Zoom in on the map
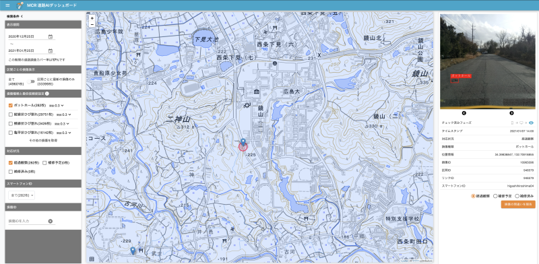 point(92,18)
